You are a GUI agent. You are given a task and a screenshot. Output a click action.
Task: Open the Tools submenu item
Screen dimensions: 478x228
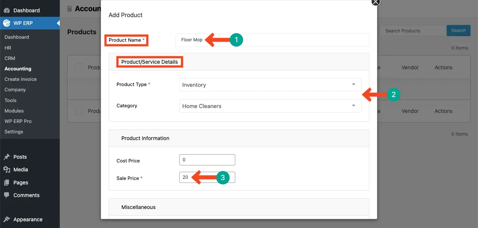tap(10, 100)
